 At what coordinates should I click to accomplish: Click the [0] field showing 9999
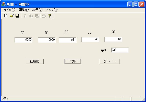click(23, 40)
